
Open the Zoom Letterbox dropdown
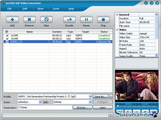(40, 102)
